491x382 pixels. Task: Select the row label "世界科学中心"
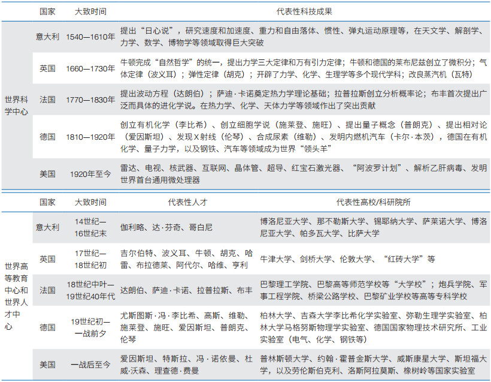pyautogui.click(x=16, y=106)
